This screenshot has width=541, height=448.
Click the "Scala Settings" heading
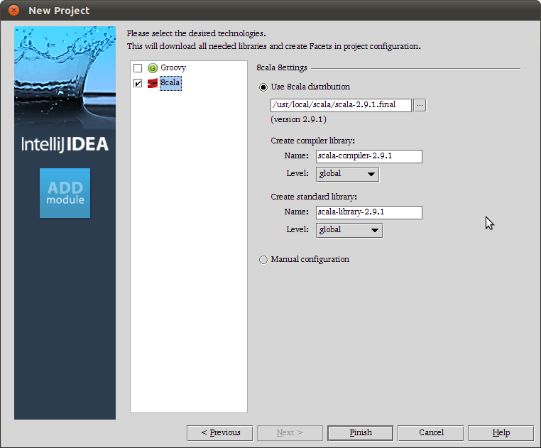[282, 67]
